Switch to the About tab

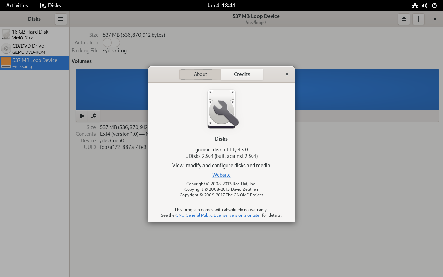200,74
